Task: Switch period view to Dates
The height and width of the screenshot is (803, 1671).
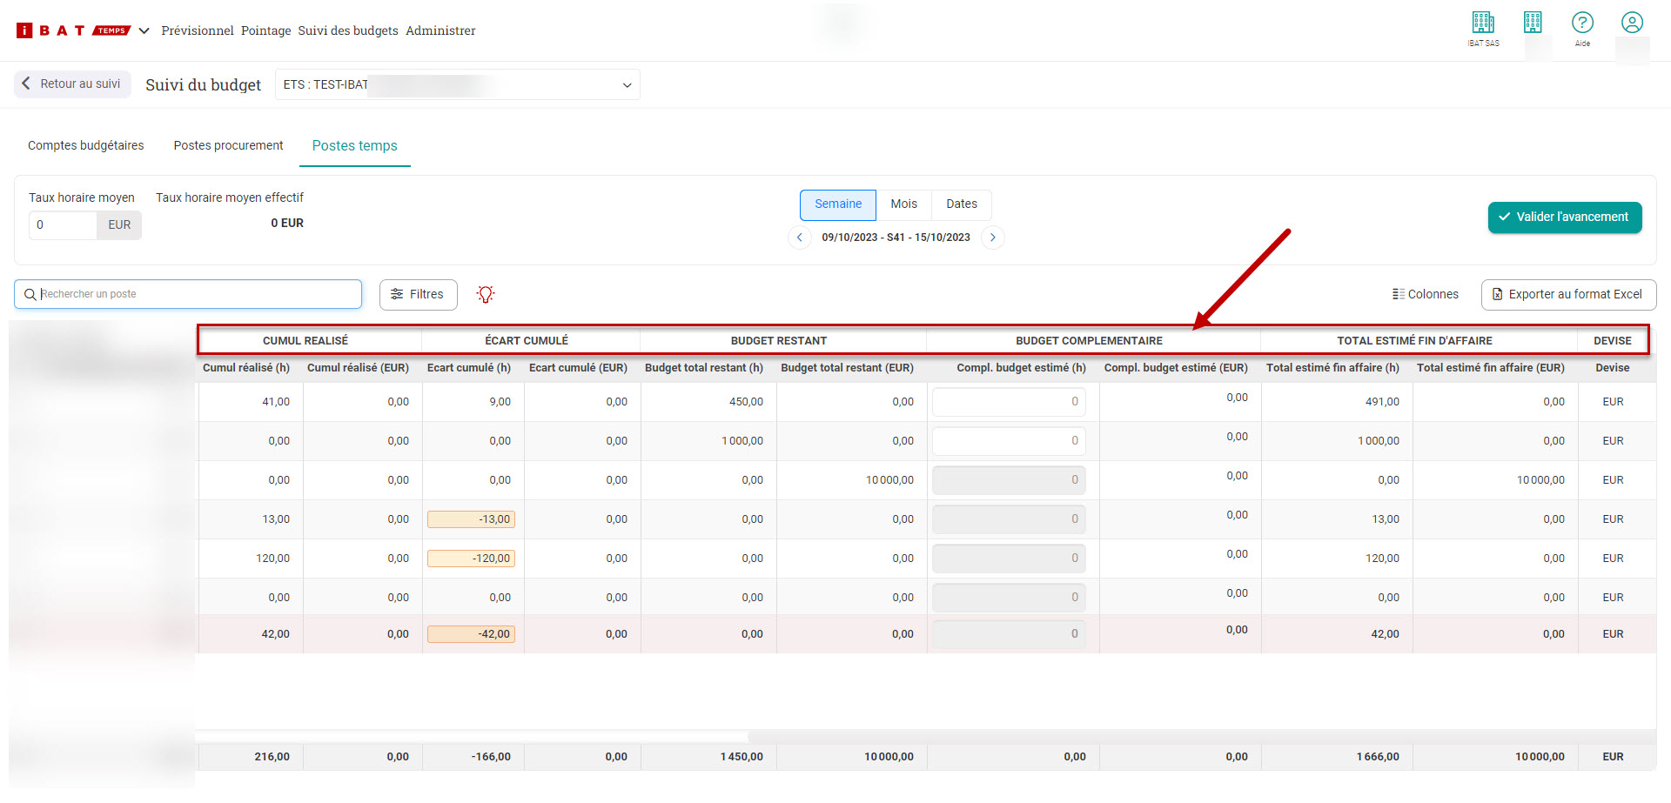Action: tap(961, 204)
